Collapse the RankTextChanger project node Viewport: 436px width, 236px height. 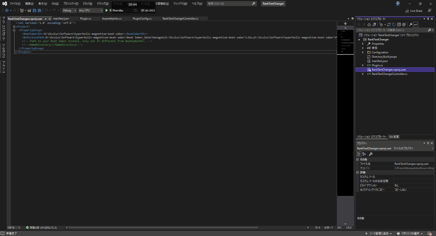[x=359, y=40]
